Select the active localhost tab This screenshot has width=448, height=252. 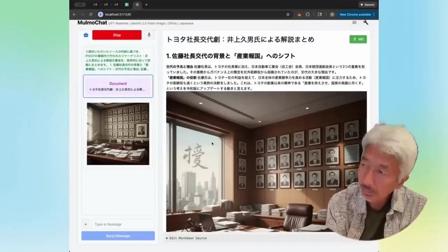pyautogui.click(x=137, y=5)
